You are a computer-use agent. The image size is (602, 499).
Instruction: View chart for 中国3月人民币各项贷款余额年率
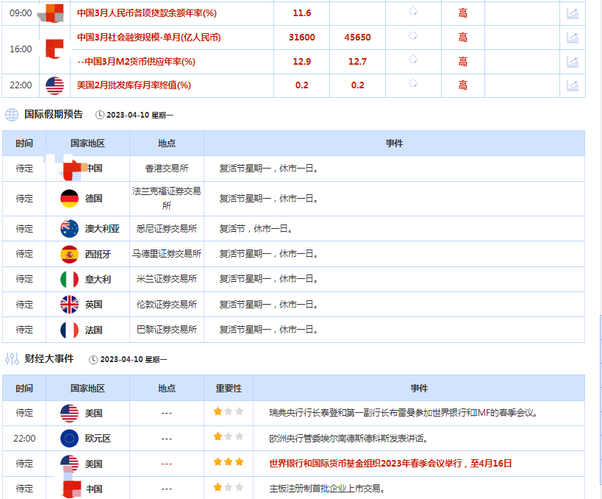click(572, 13)
